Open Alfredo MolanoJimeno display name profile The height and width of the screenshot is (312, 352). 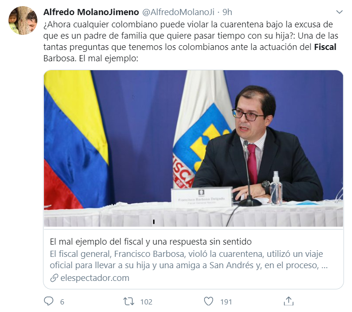91,12
